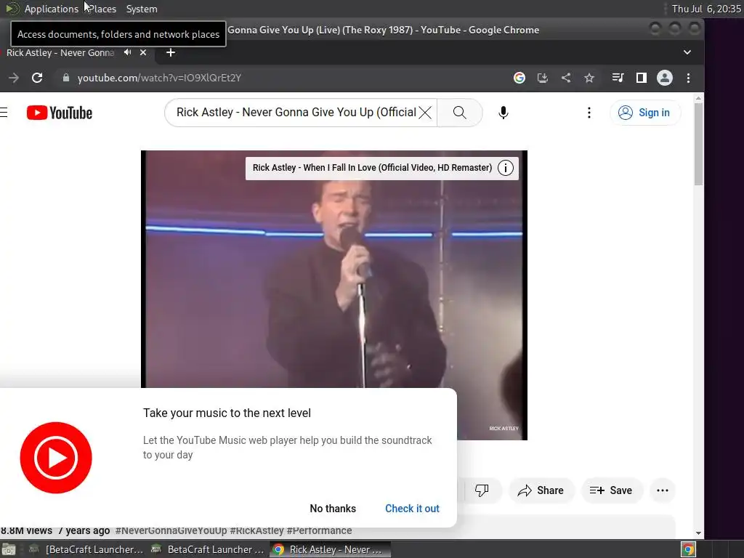Screen dimensions: 744x558
Task: Open the System menu
Action: tap(142, 9)
